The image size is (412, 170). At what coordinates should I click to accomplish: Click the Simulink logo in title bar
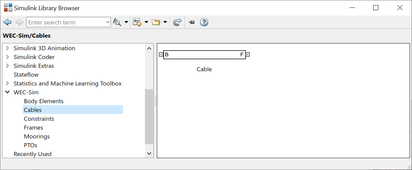click(7, 7)
